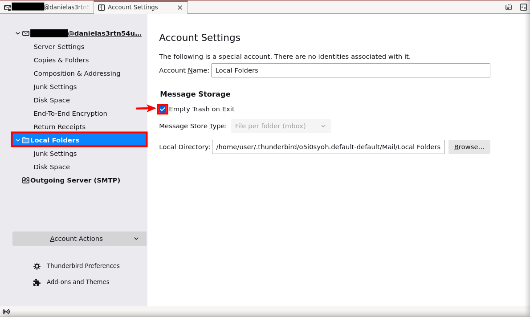
Task: Uncheck Empty Trash on Exit checkbox
Action: (x=163, y=109)
